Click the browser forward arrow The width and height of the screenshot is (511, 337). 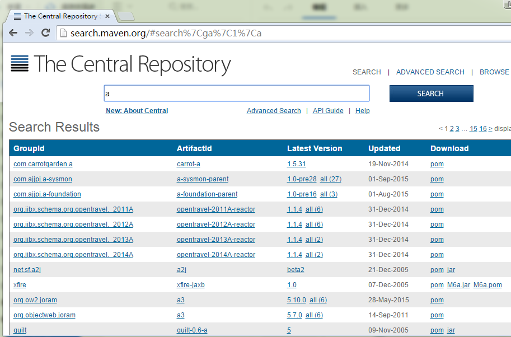[29, 33]
